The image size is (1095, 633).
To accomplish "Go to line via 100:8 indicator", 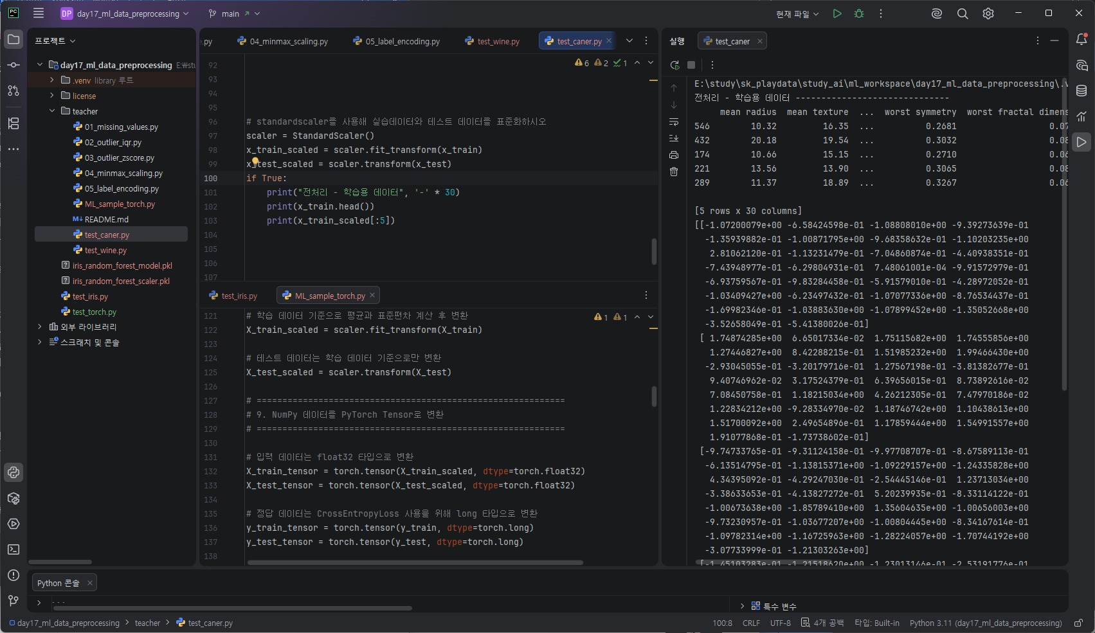I will pos(722,623).
